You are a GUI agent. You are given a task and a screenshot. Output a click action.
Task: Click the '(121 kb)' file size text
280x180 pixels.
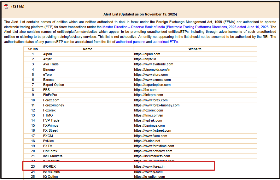[x=18, y=6]
